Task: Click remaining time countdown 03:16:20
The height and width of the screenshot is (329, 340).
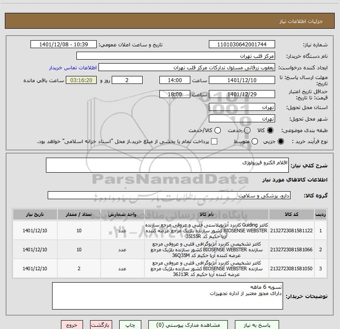Action: click(x=81, y=80)
